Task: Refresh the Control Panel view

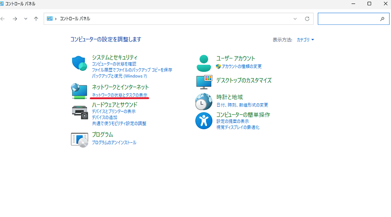Action: (x=307, y=19)
